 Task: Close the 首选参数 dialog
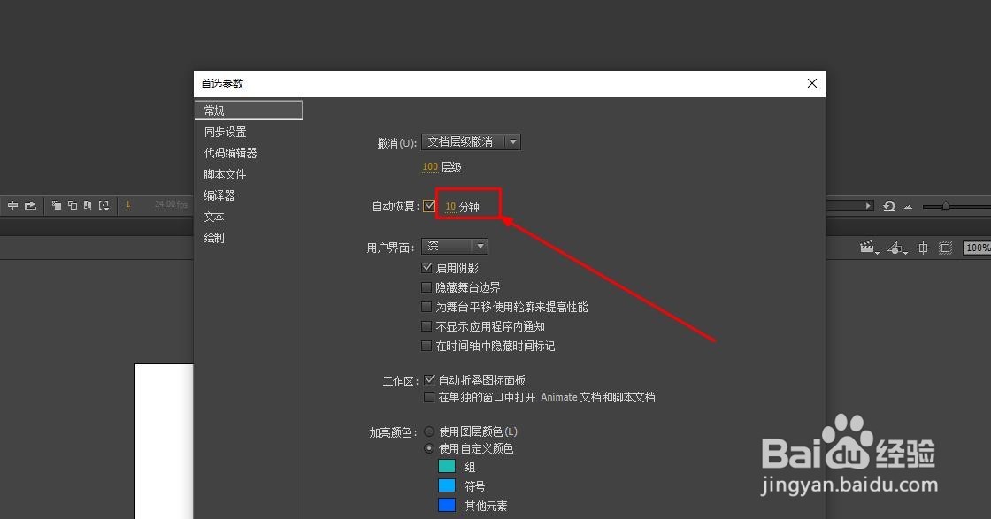pyautogui.click(x=812, y=83)
